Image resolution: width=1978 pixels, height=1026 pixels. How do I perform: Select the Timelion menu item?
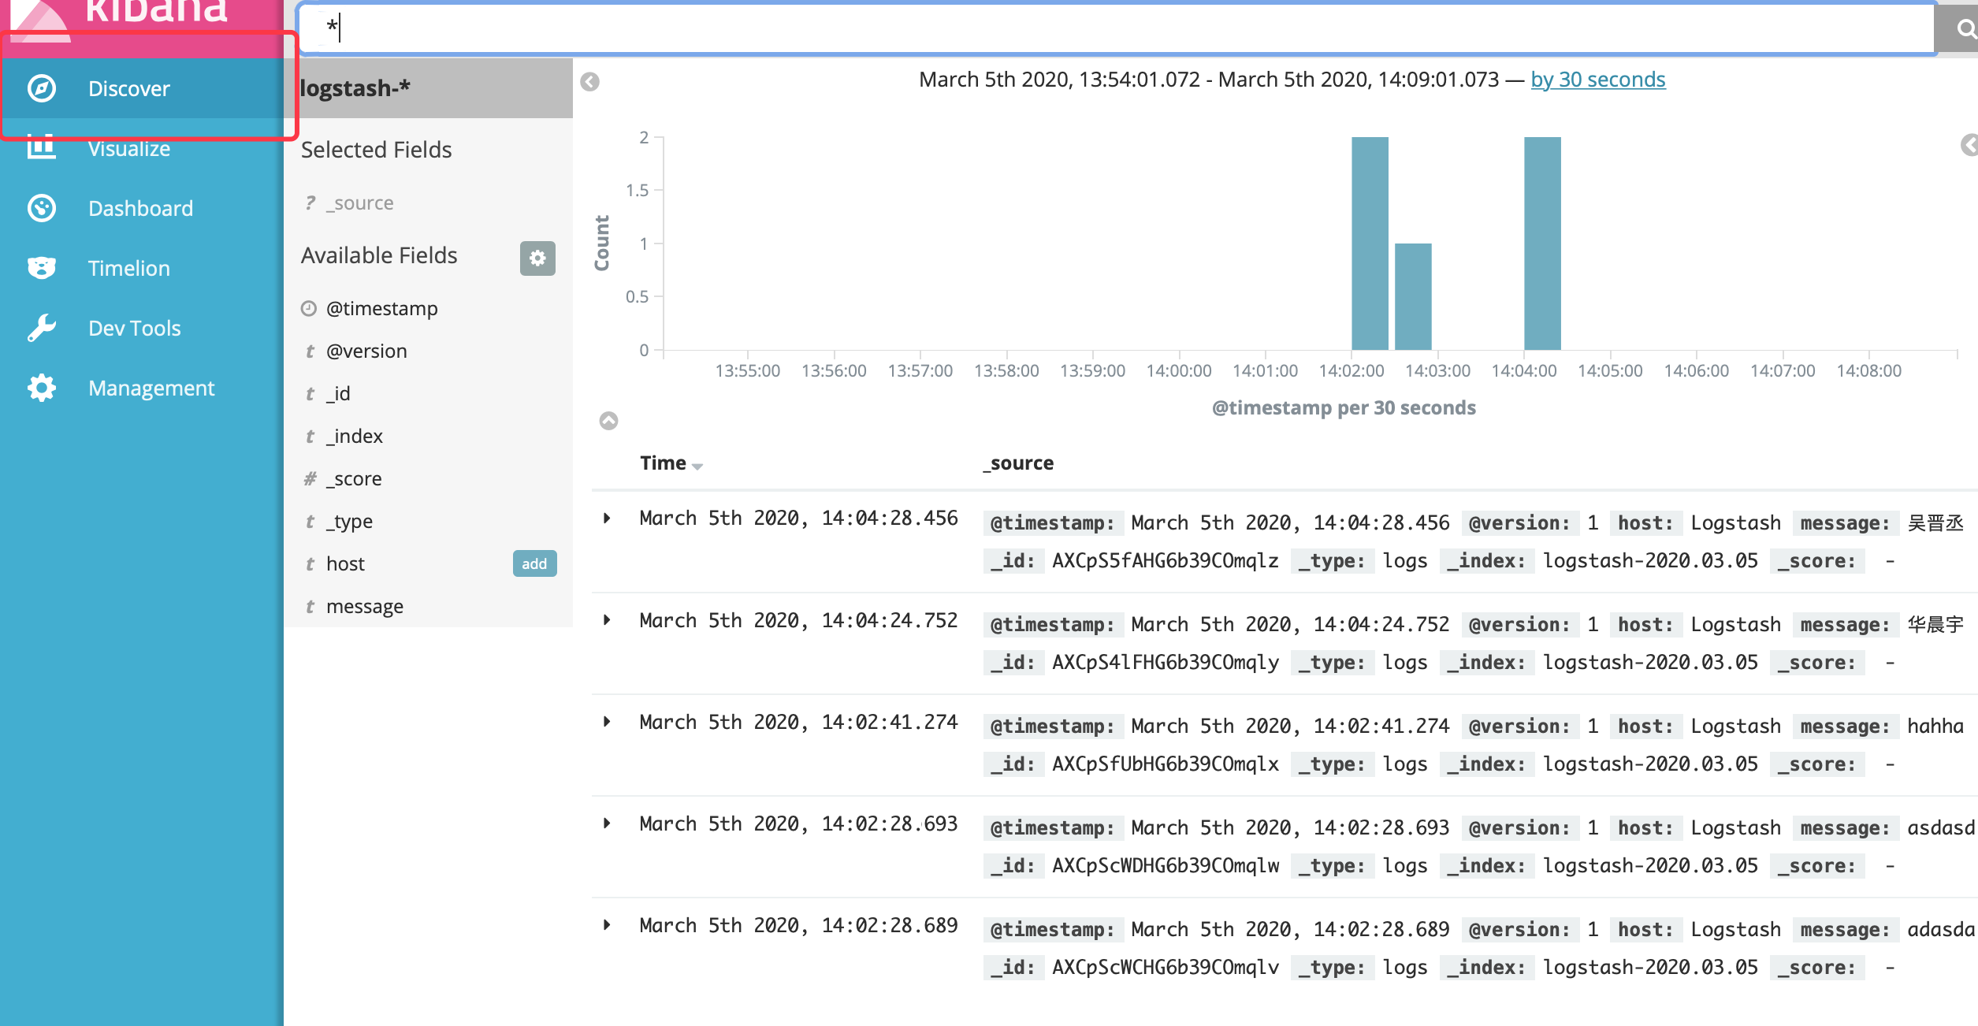pos(128,268)
